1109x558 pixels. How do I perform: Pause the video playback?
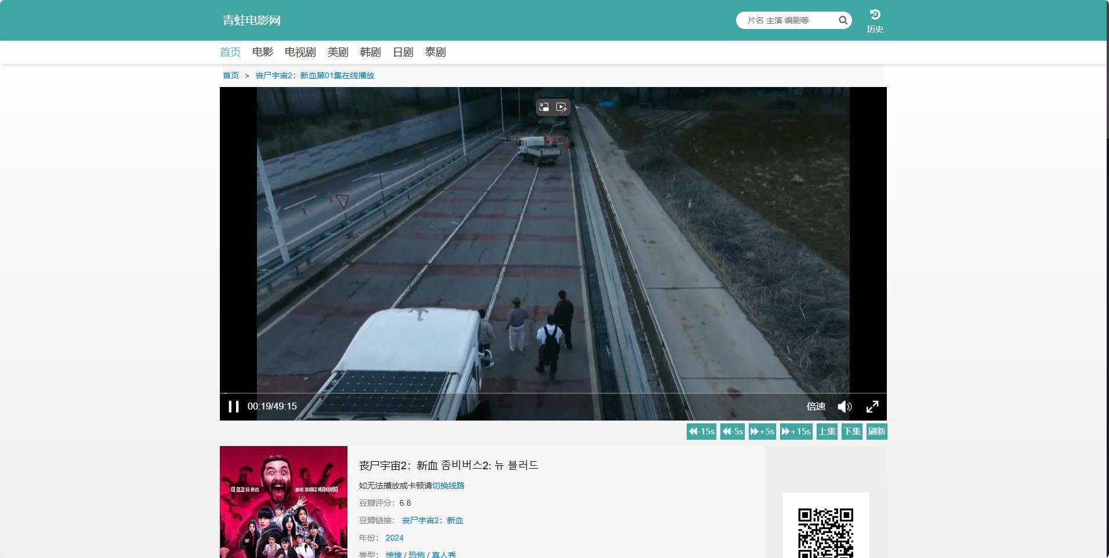[x=234, y=407]
